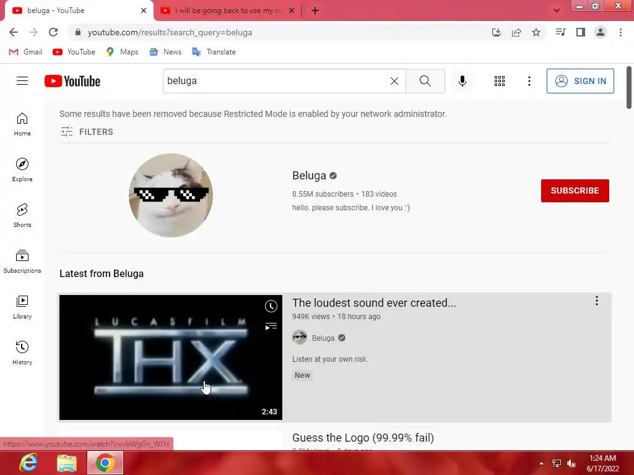Screen dimensions: 634x475
Task: Close the beluga - YouTube tab
Action: coord(144,11)
